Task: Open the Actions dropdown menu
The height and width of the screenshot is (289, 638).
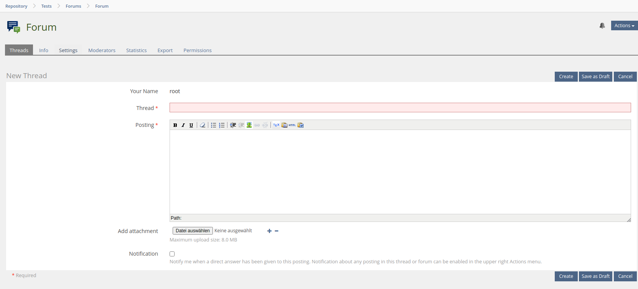Action: tap(624, 26)
